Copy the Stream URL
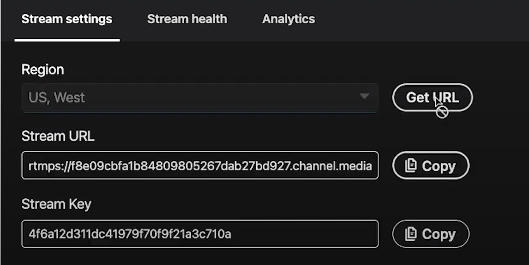 [431, 165]
